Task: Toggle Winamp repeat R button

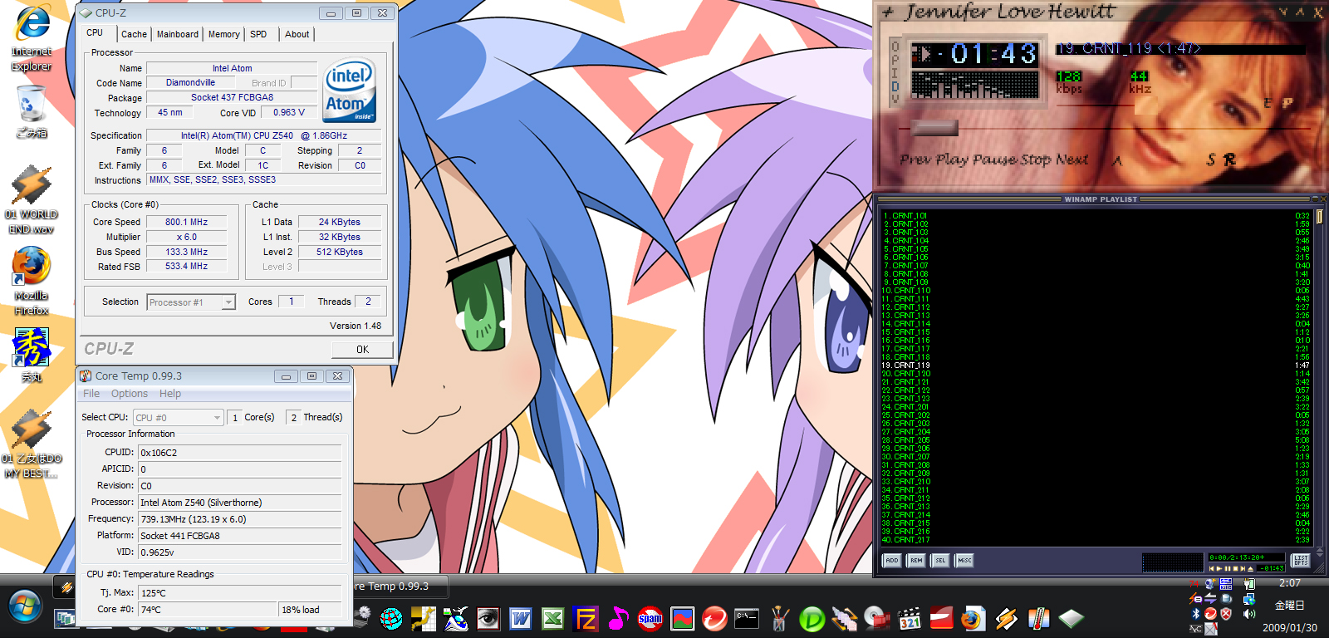Action: (x=1229, y=159)
